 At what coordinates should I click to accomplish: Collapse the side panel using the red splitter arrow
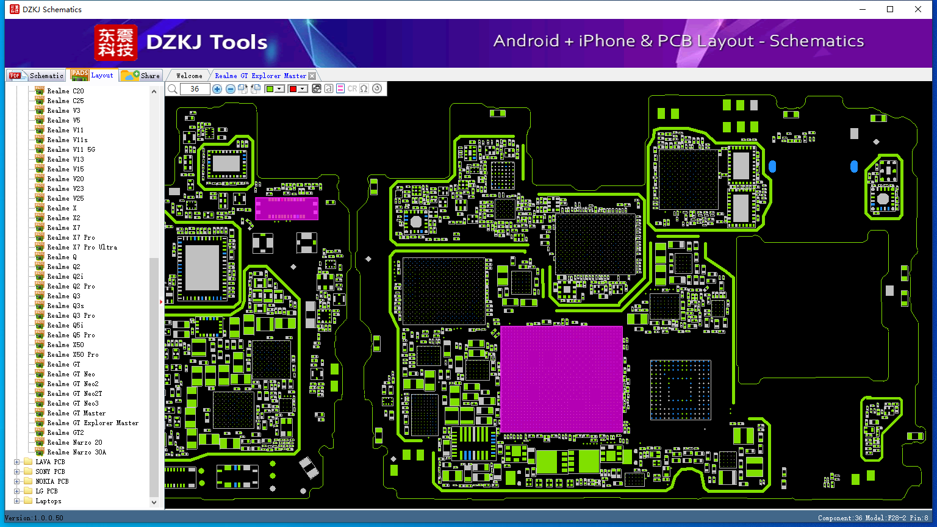[x=162, y=301]
